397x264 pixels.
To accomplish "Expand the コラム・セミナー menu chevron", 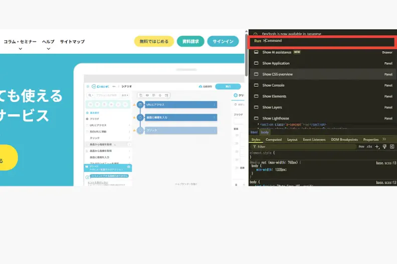I will pos(21,49).
